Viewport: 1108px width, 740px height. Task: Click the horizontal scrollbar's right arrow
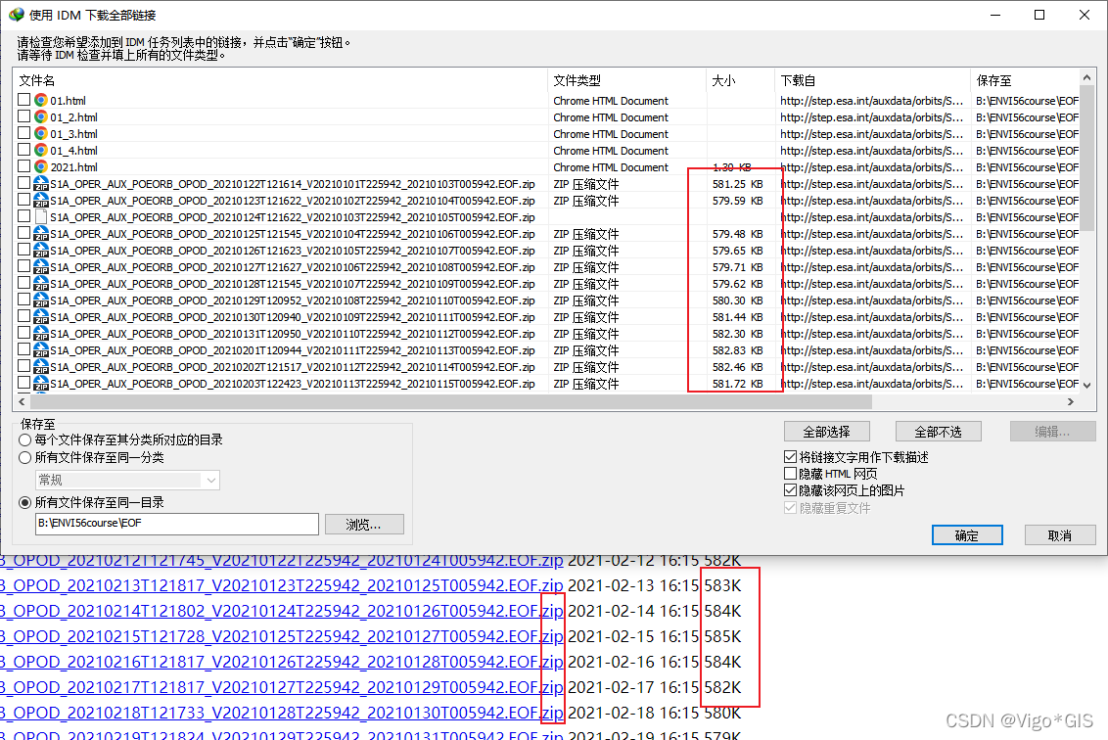1071,401
